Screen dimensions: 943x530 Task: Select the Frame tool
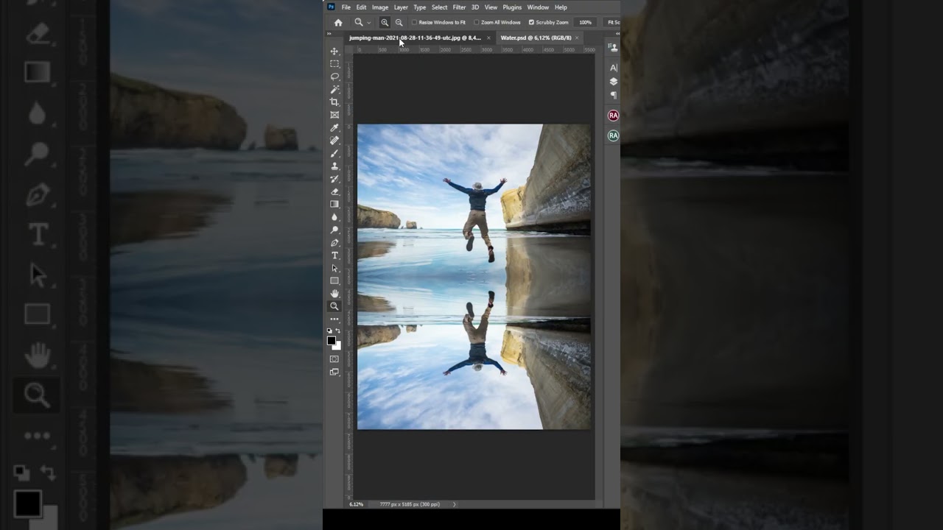[334, 115]
